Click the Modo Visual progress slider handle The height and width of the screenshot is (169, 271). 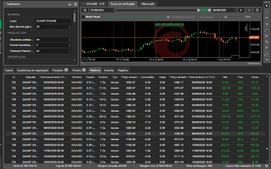(x=168, y=17)
